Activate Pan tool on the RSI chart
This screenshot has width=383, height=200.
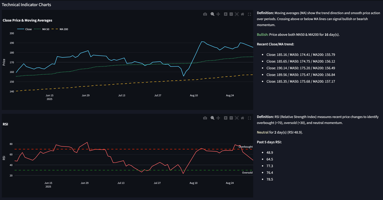tap(218, 118)
